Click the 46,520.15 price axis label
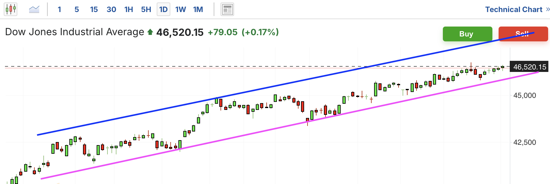The image size is (550, 184). pos(529,67)
